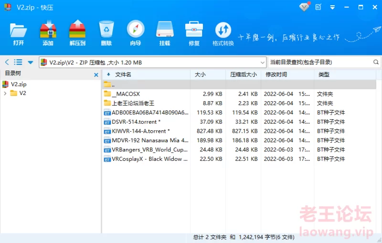
Task: Open the view options dropdown arrow
Action: point(31,63)
